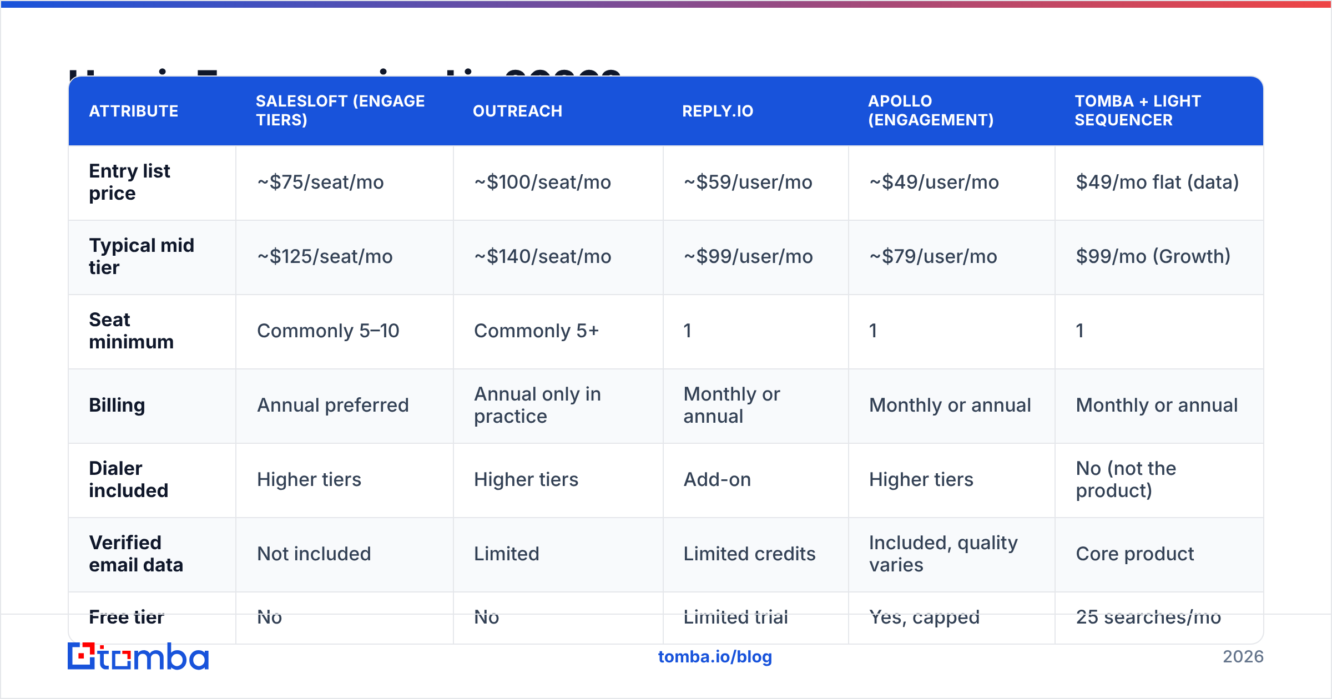This screenshot has height=699, width=1332.
Task: Click the 'Limited trial' cell
Action: [x=735, y=617]
